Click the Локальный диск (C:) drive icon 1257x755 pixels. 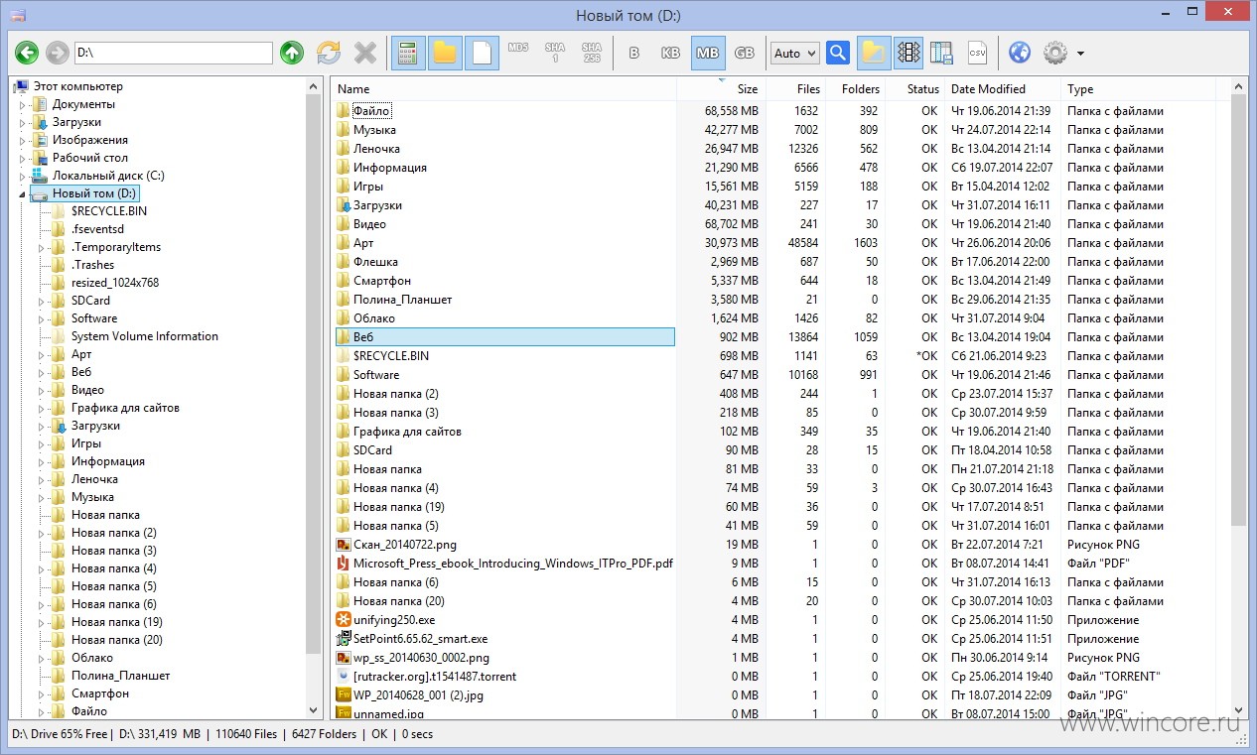(41, 176)
